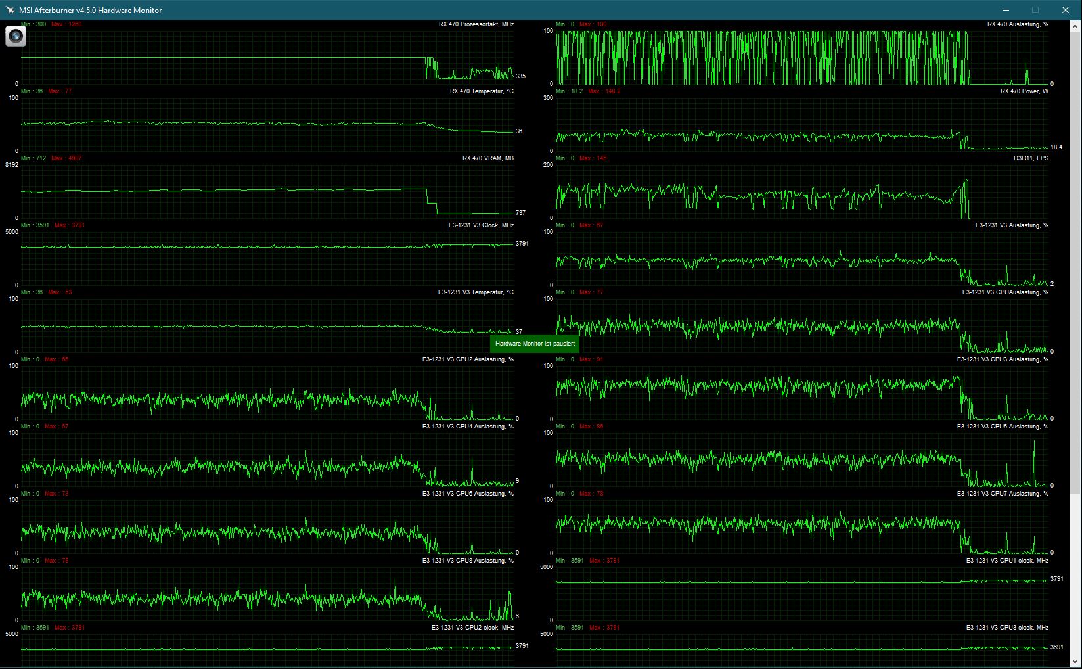Minimize the Hardware Monitor window
Image resolution: width=1082 pixels, height=669 pixels.
[1005, 10]
